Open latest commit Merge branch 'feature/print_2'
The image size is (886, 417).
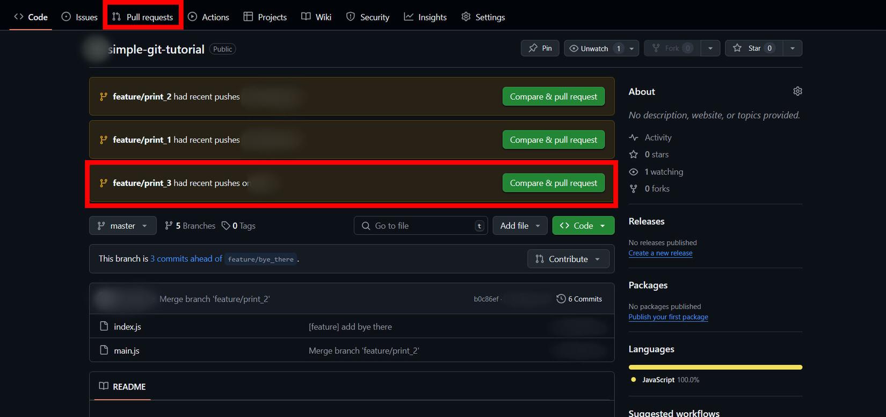[215, 299]
